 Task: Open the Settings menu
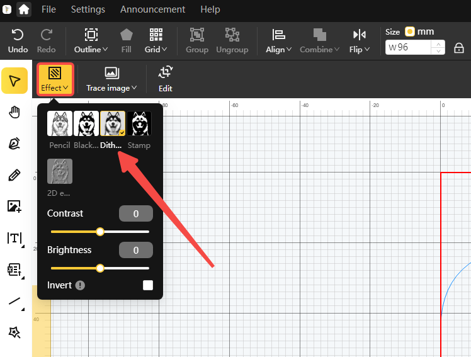(88, 9)
